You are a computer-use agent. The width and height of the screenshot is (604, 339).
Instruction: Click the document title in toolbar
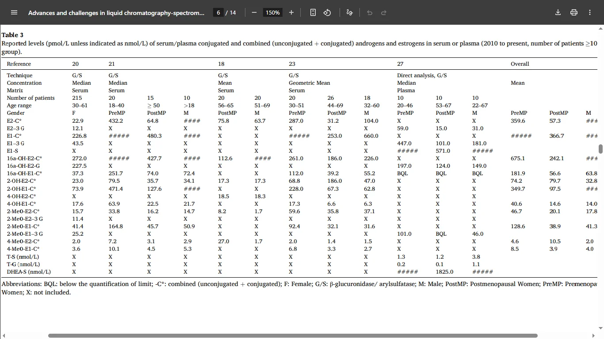click(116, 13)
